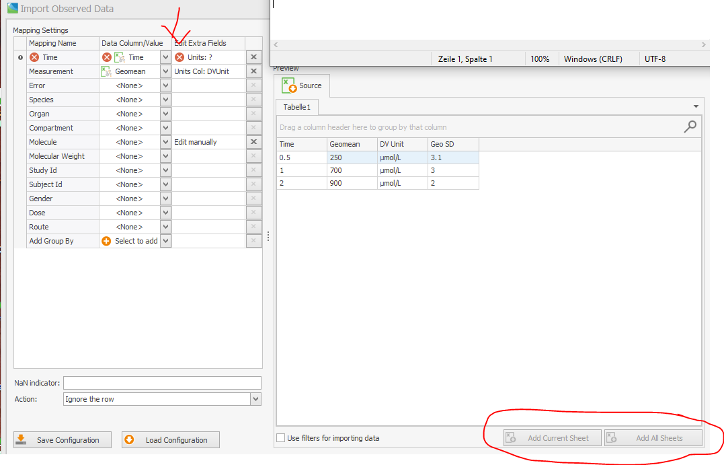Click inside the NaN indicator input field
This screenshot has height=465, width=724.
click(x=161, y=382)
